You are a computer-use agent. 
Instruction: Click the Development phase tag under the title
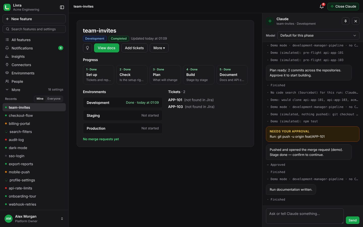coord(95,39)
